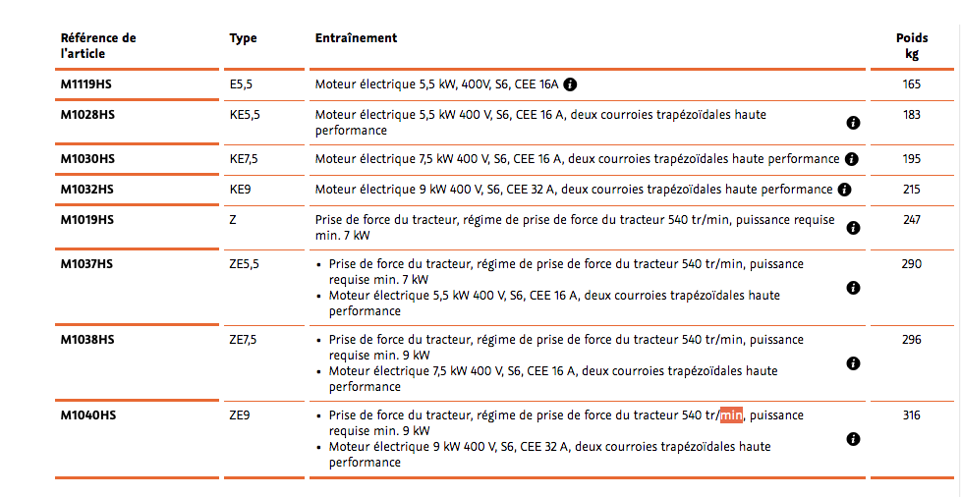Show info for M1032HS drive

(844, 190)
